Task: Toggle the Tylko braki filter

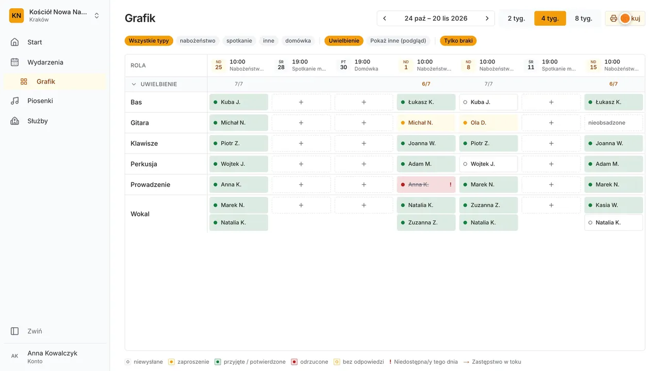Action: pos(458,41)
